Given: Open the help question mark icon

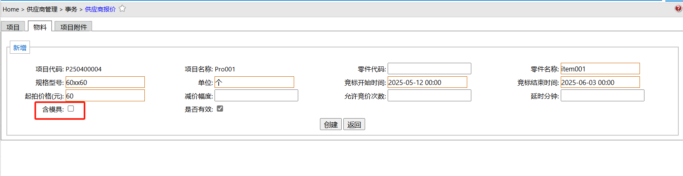Looking at the screenshot, I should 678,9.
